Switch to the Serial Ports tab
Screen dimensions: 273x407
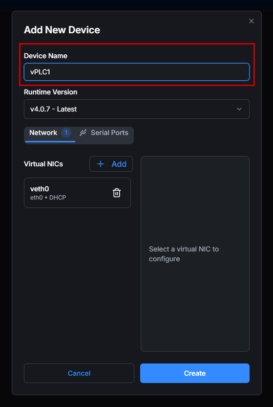point(104,133)
